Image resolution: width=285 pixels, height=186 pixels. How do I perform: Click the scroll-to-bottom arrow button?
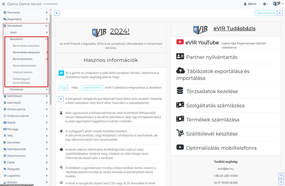click(281, 182)
